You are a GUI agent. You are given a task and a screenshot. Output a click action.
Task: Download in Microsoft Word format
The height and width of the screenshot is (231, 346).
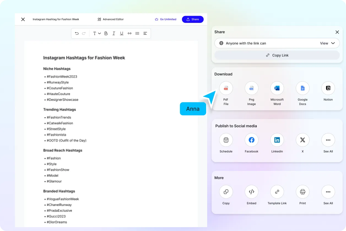pyautogui.click(x=277, y=88)
